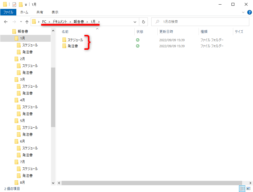This screenshot has width=253, height=192.
Task: Click the sync status icon for 発注書
Action: (138, 46)
